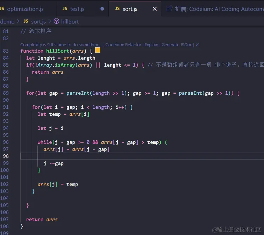
Task: Click Codeium: Refactor code lens
Action: pyautogui.click(x=123, y=45)
